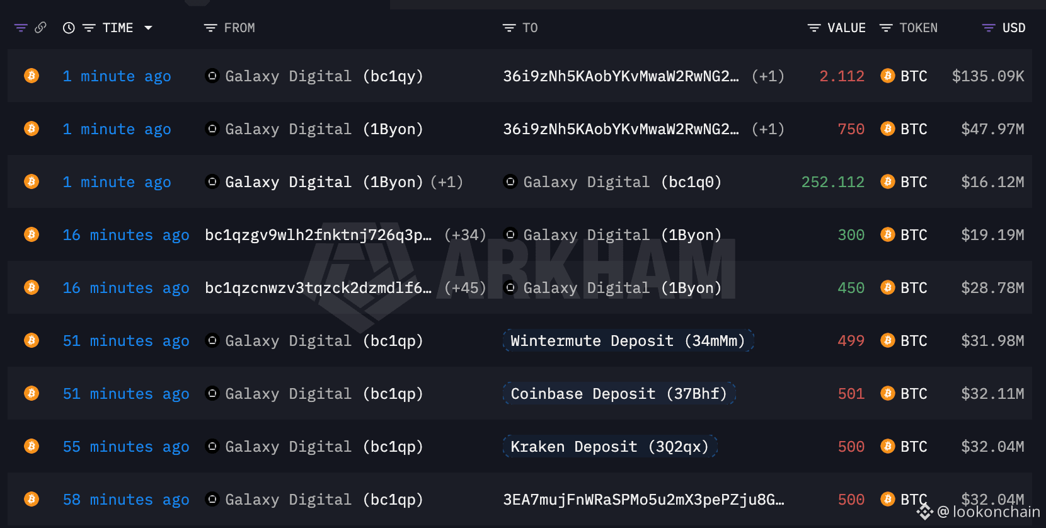Click the 501 BTC value

click(x=851, y=394)
